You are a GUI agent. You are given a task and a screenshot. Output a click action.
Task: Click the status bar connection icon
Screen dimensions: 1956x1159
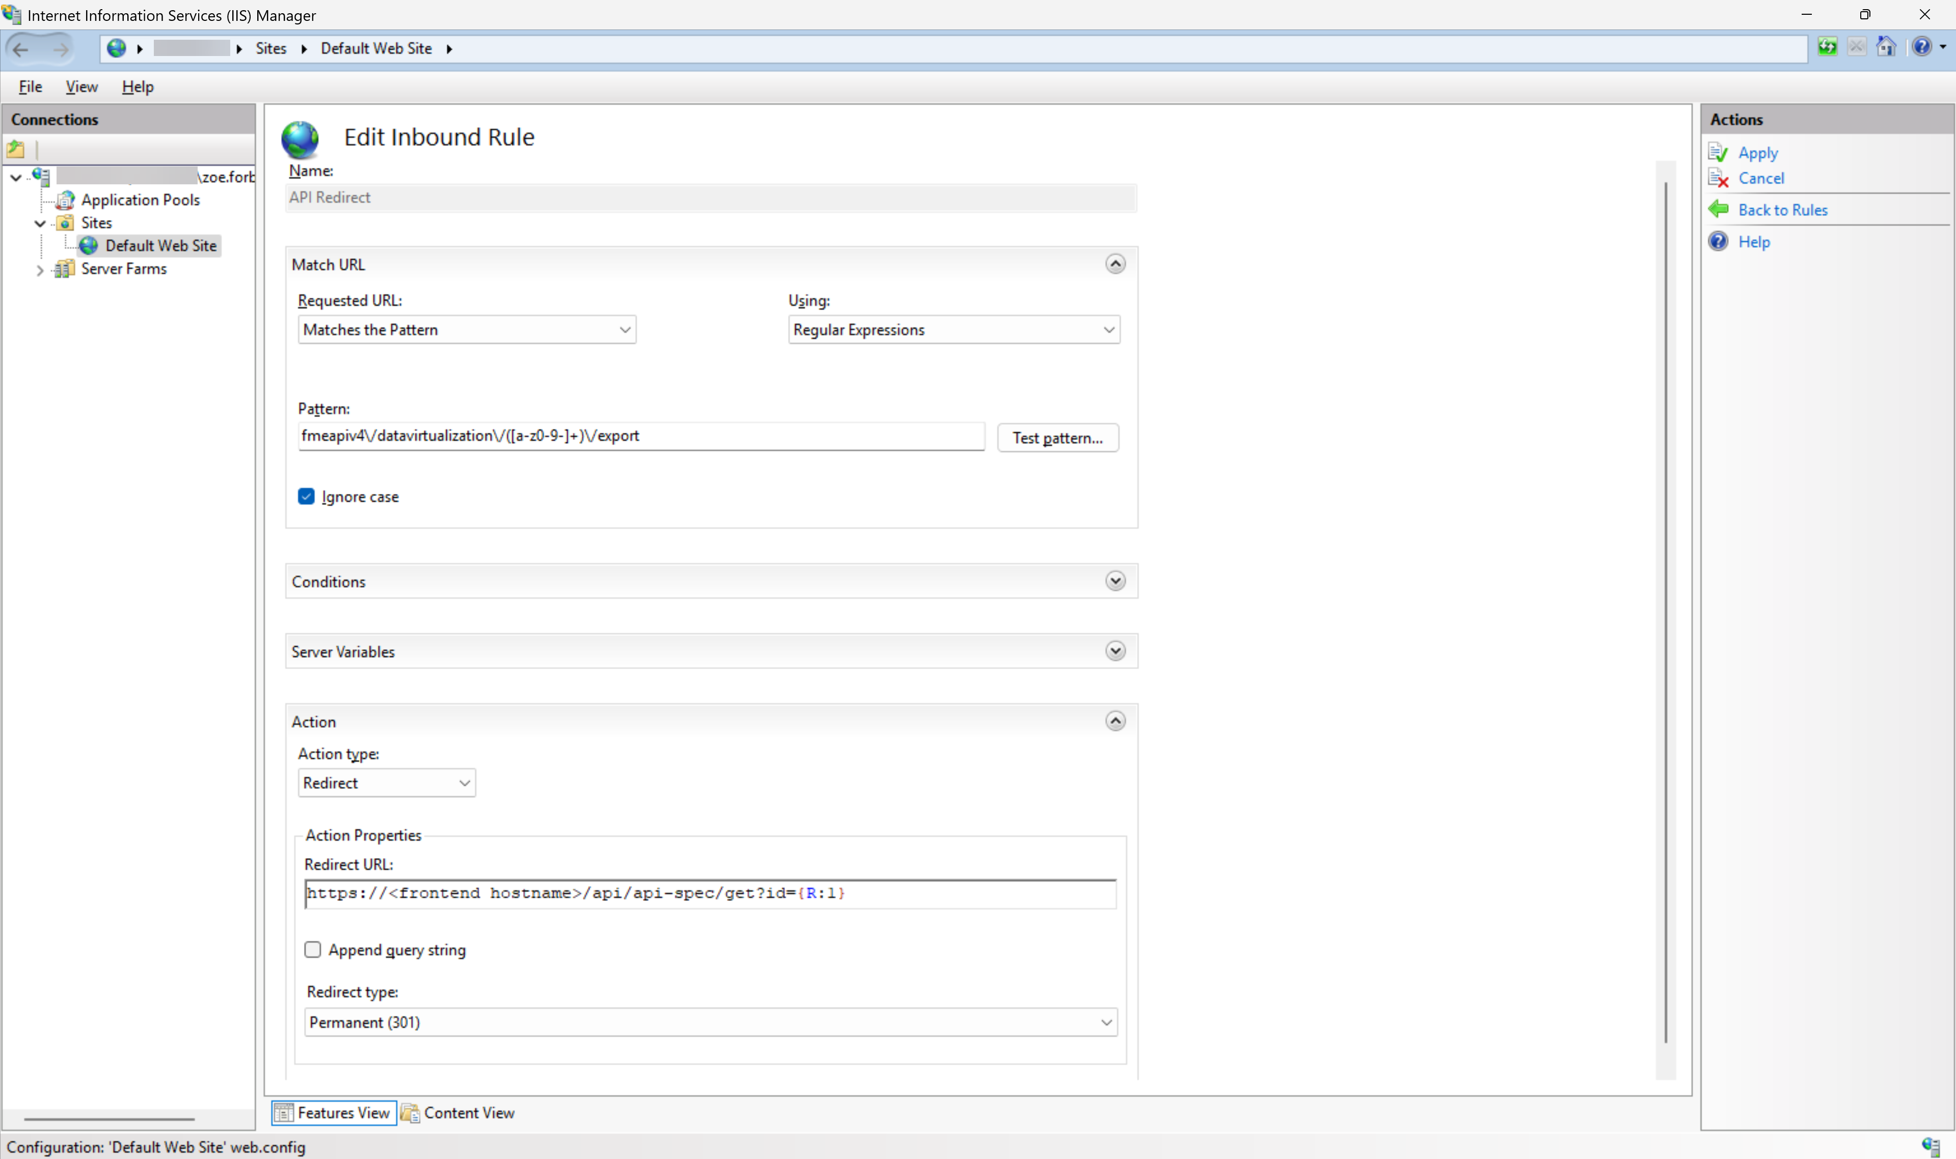1930,1146
